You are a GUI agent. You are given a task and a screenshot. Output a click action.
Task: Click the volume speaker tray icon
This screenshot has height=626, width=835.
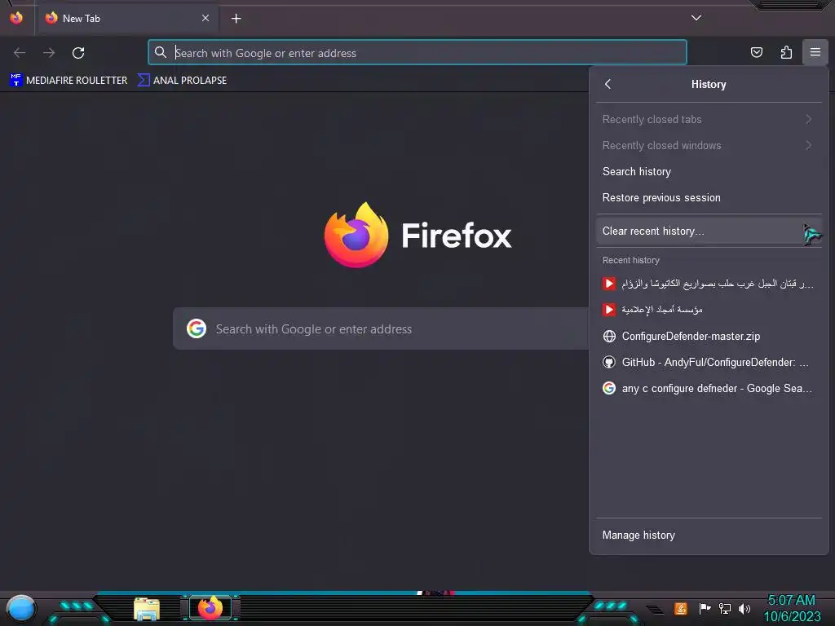[x=744, y=608]
